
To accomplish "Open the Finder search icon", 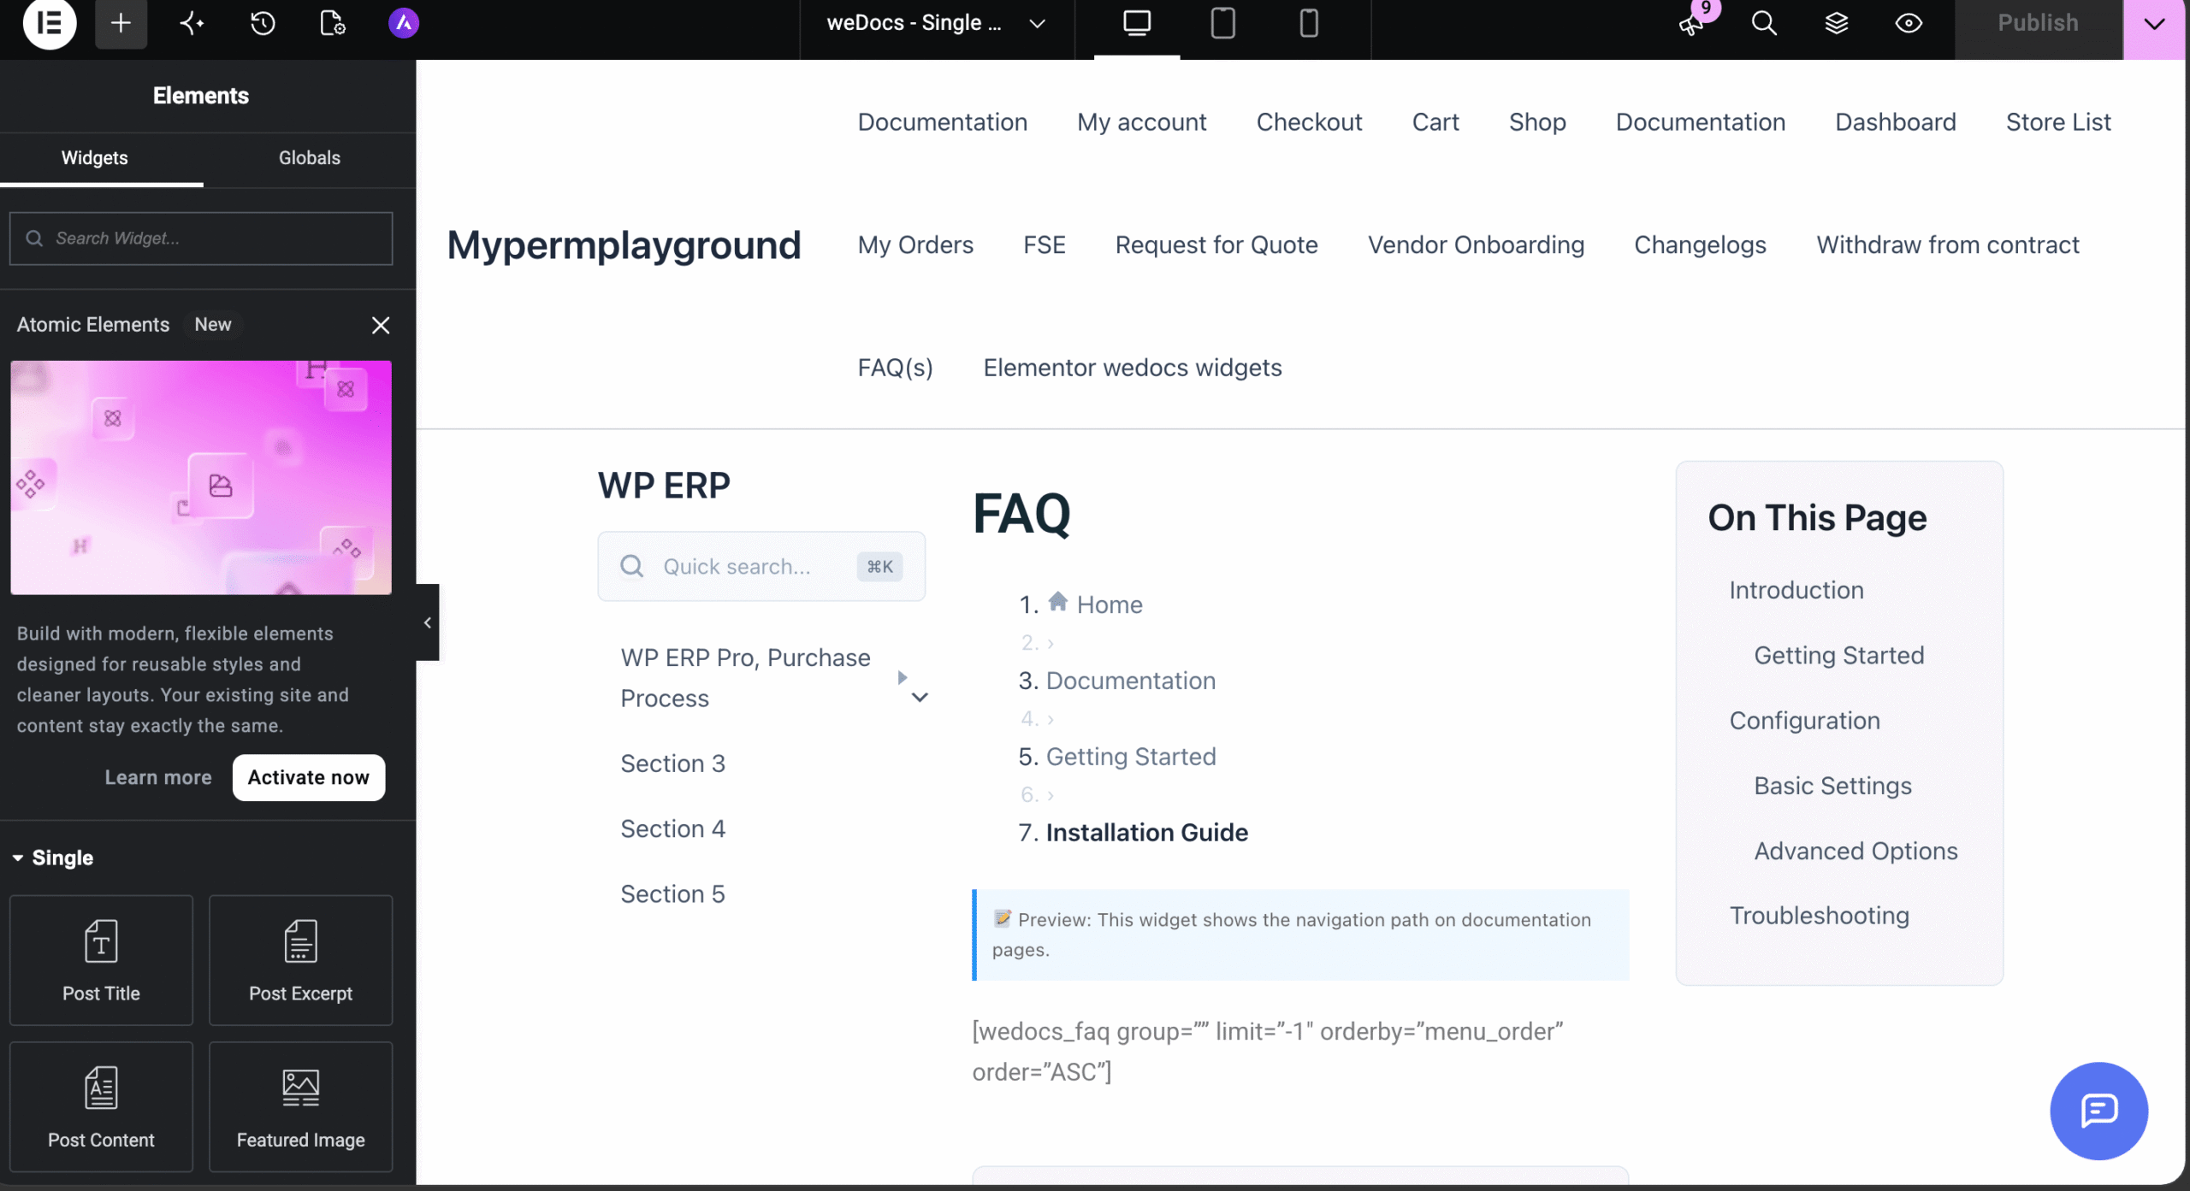I will point(1764,23).
